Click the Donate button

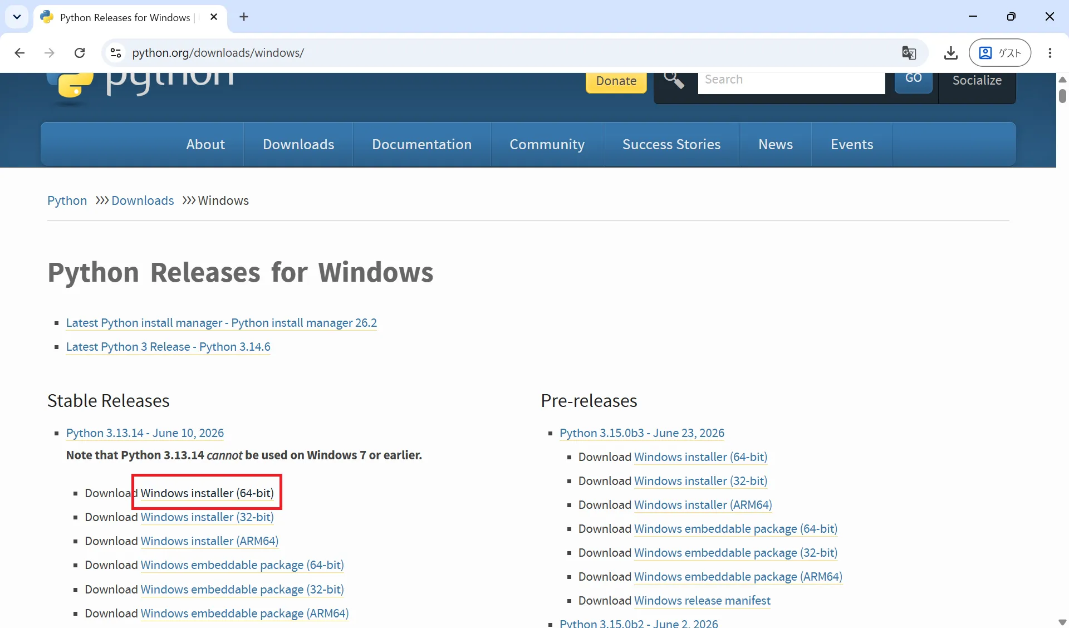pyautogui.click(x=616, y=81)
